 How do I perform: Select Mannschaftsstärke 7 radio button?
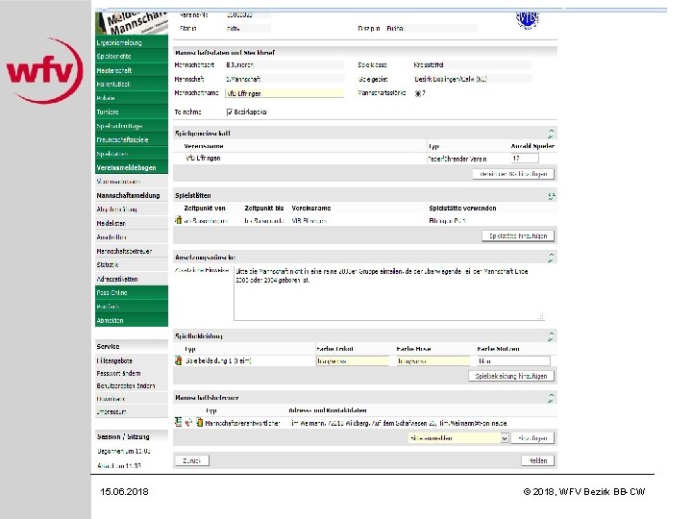coord(417,93)
